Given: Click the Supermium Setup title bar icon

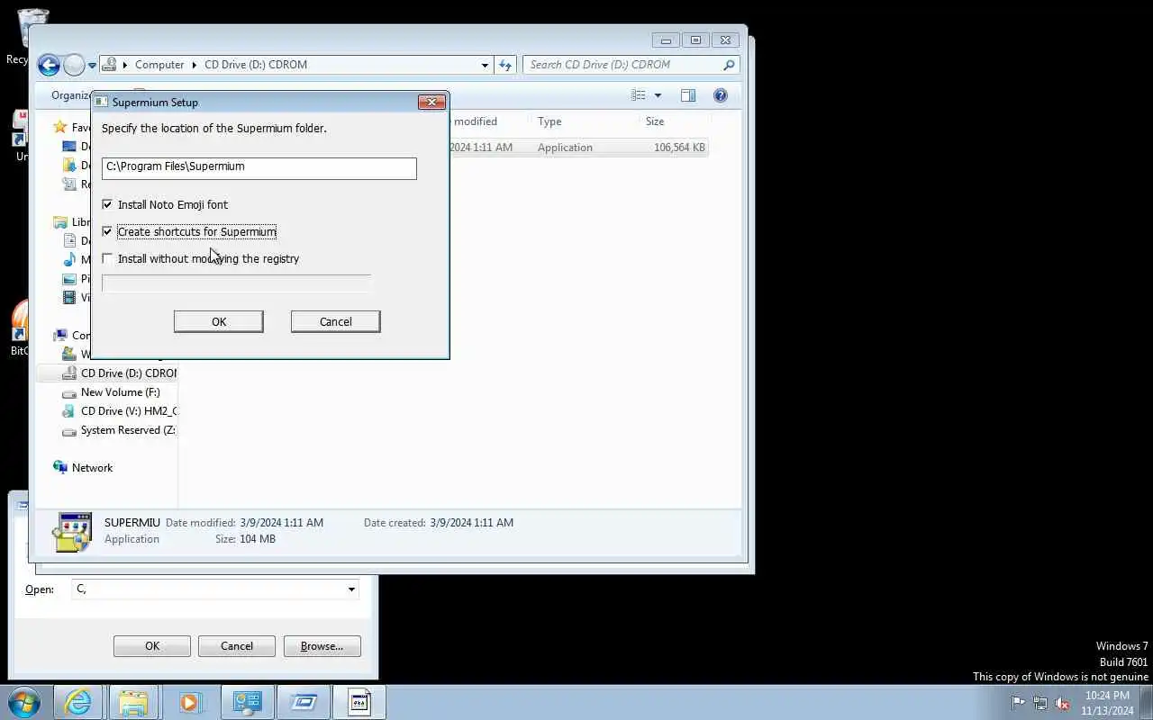Looking at the screenshot, I should [x=102, y=102].
